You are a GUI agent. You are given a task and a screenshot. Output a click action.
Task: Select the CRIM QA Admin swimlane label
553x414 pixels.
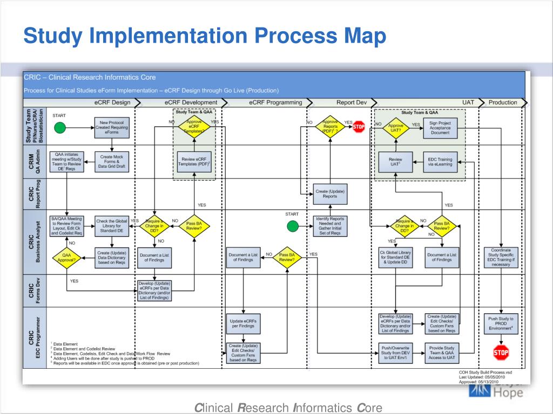33,161
